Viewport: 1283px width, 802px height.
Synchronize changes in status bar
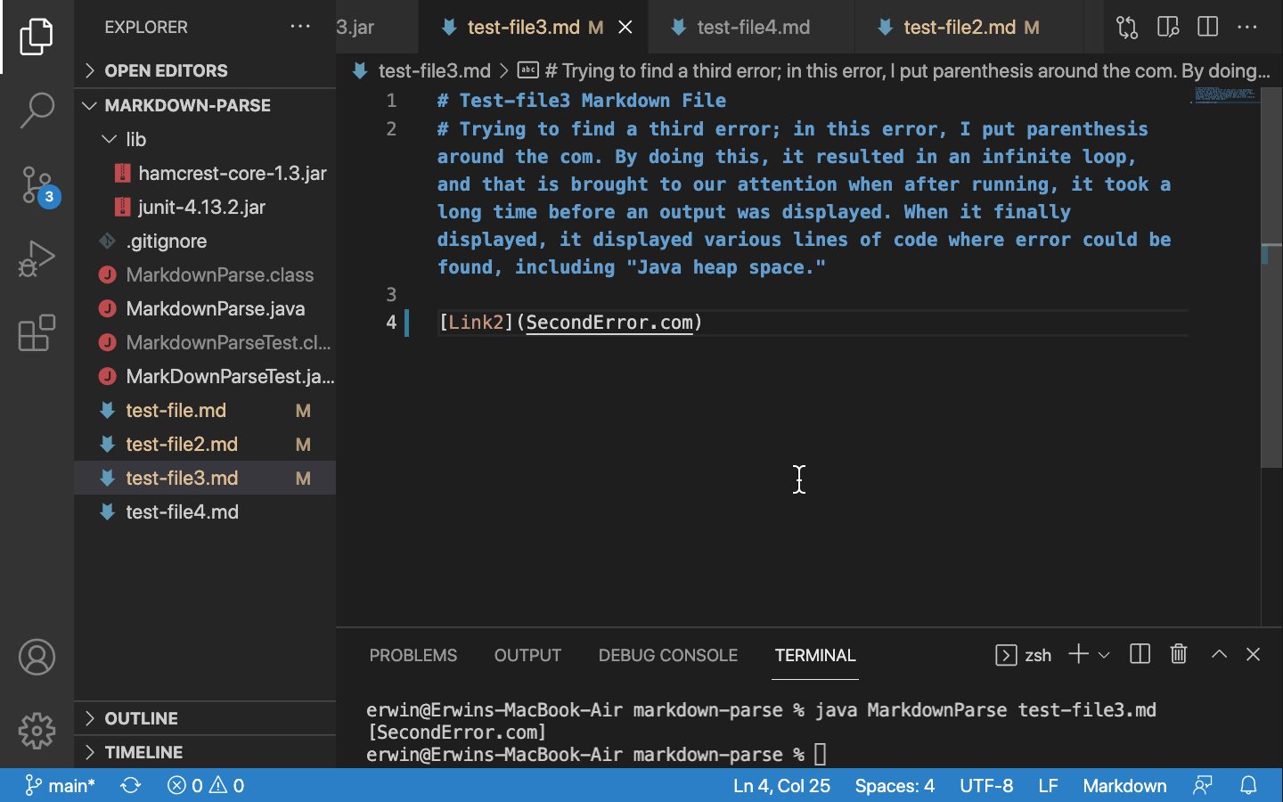coord(131,785)
